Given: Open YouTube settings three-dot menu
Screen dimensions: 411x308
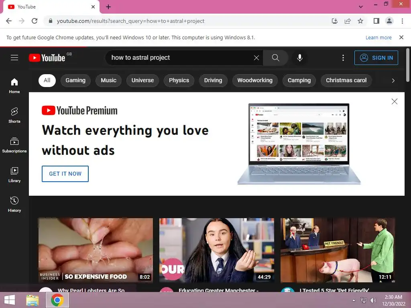Looking at the screenshot, I should coord(343,58).
